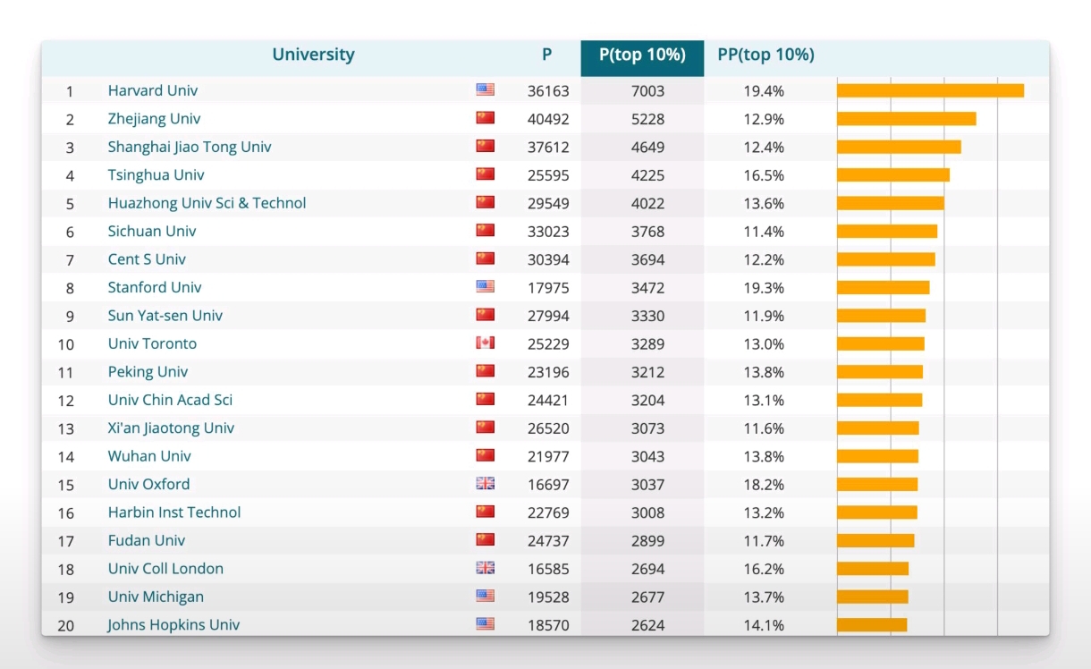This screenshot has height=669, width=1091.
Task: Click the China flag next to Zhejiang Univ
Action: point(485,118)
